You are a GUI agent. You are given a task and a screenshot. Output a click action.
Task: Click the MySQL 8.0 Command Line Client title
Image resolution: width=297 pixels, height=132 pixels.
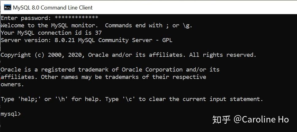[52, 7]
